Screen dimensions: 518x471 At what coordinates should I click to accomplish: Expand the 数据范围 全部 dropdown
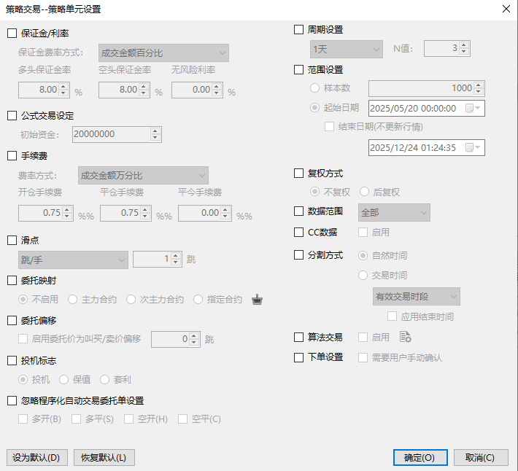click(x=395, y=213)
